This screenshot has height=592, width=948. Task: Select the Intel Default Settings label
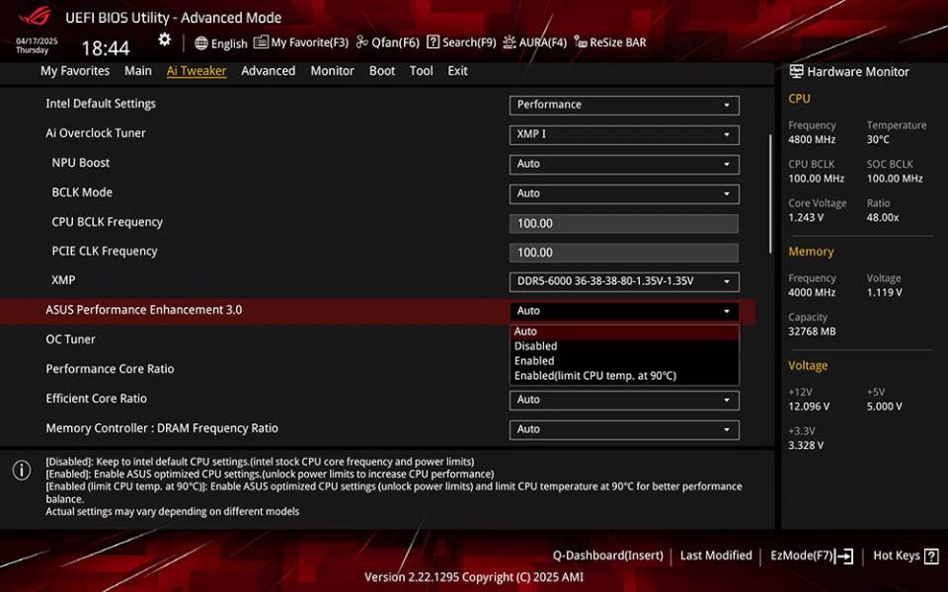pos(101,104)
